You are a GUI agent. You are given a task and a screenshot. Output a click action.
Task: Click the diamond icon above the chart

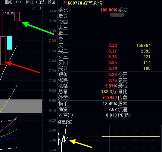pyautogui.click(x=34, y=8)
